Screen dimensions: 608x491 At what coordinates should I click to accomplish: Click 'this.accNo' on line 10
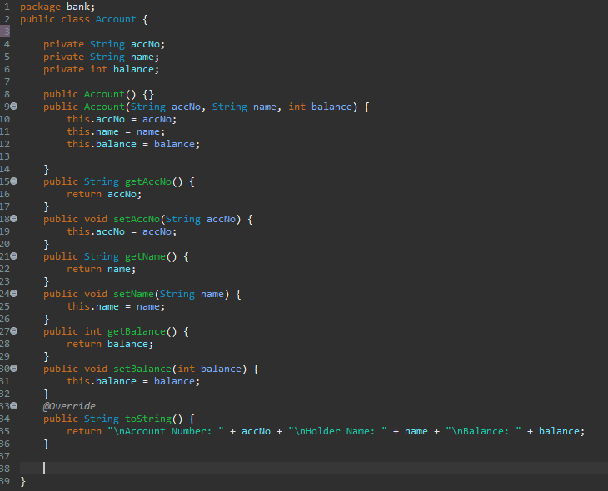(96, 119)
